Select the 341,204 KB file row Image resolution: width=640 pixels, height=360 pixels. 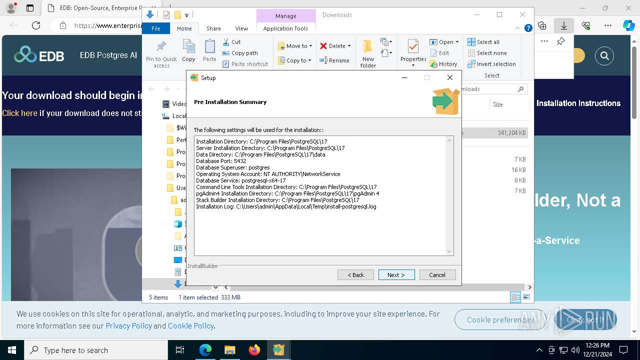[494, 133]
